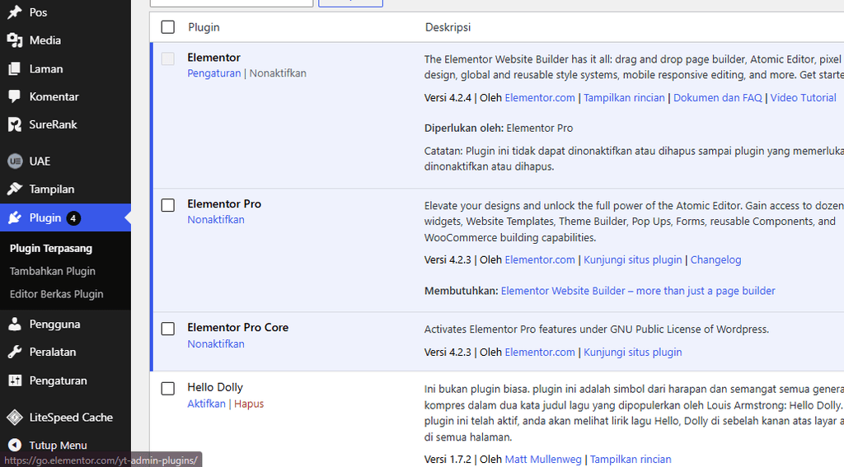Open Kunjungi situs plugin for Elementor Pro
Image resolution: width=844 pixels, height=467 pixels.
coord(633,260)
